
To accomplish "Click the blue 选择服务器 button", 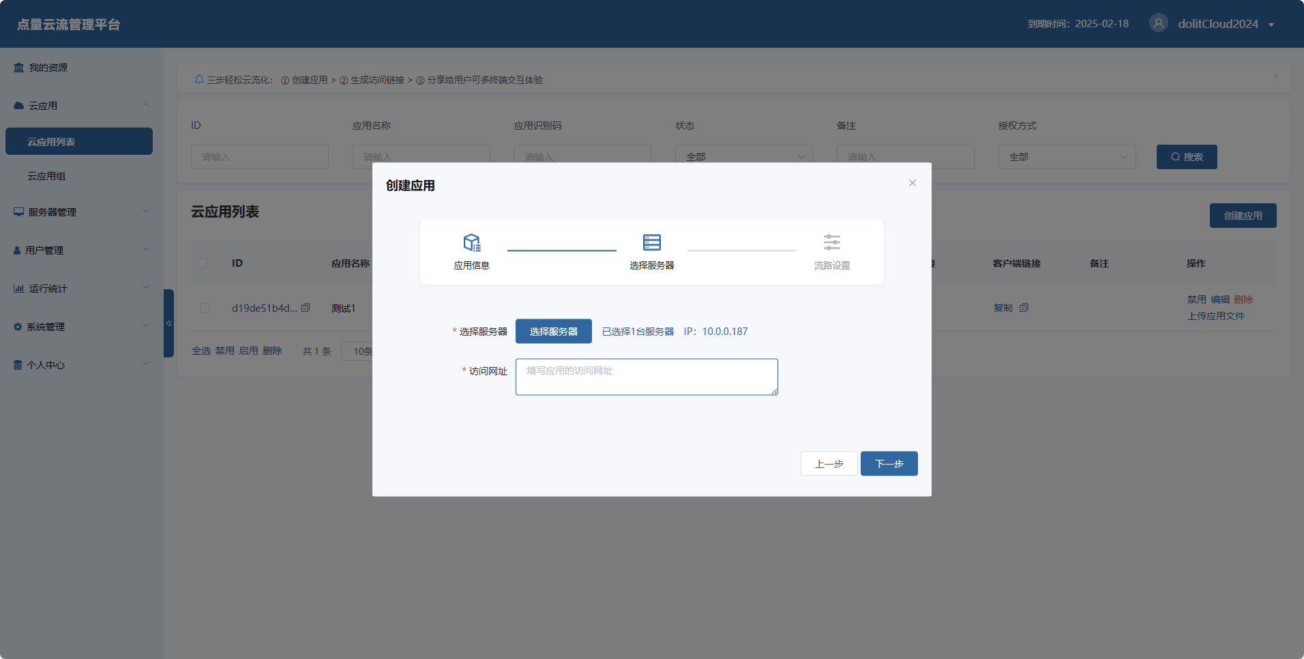I will 553,332.
